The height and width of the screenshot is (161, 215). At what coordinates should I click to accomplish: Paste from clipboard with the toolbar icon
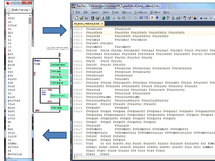[124, 18]
